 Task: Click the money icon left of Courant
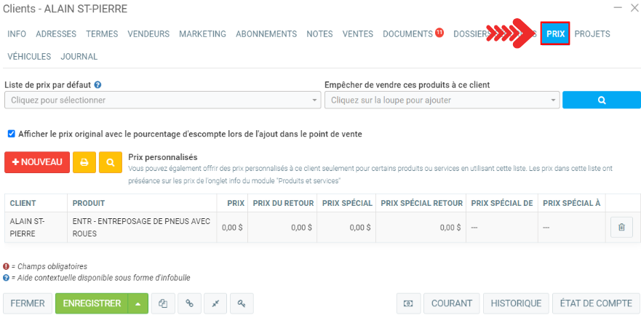pos(408,303)
